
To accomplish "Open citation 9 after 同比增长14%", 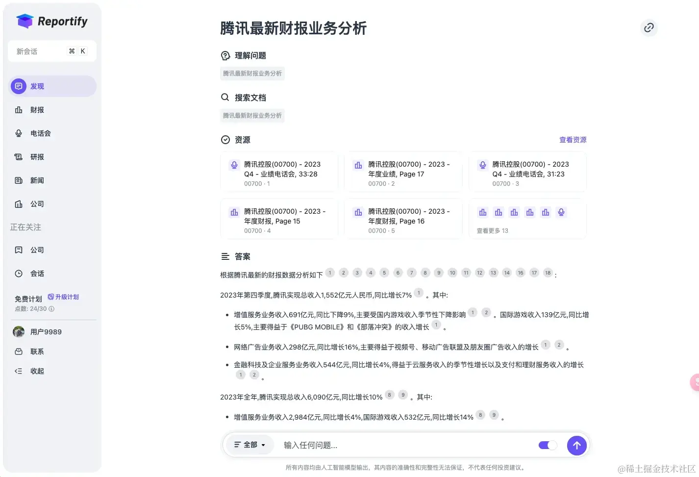I will point(494,415).
